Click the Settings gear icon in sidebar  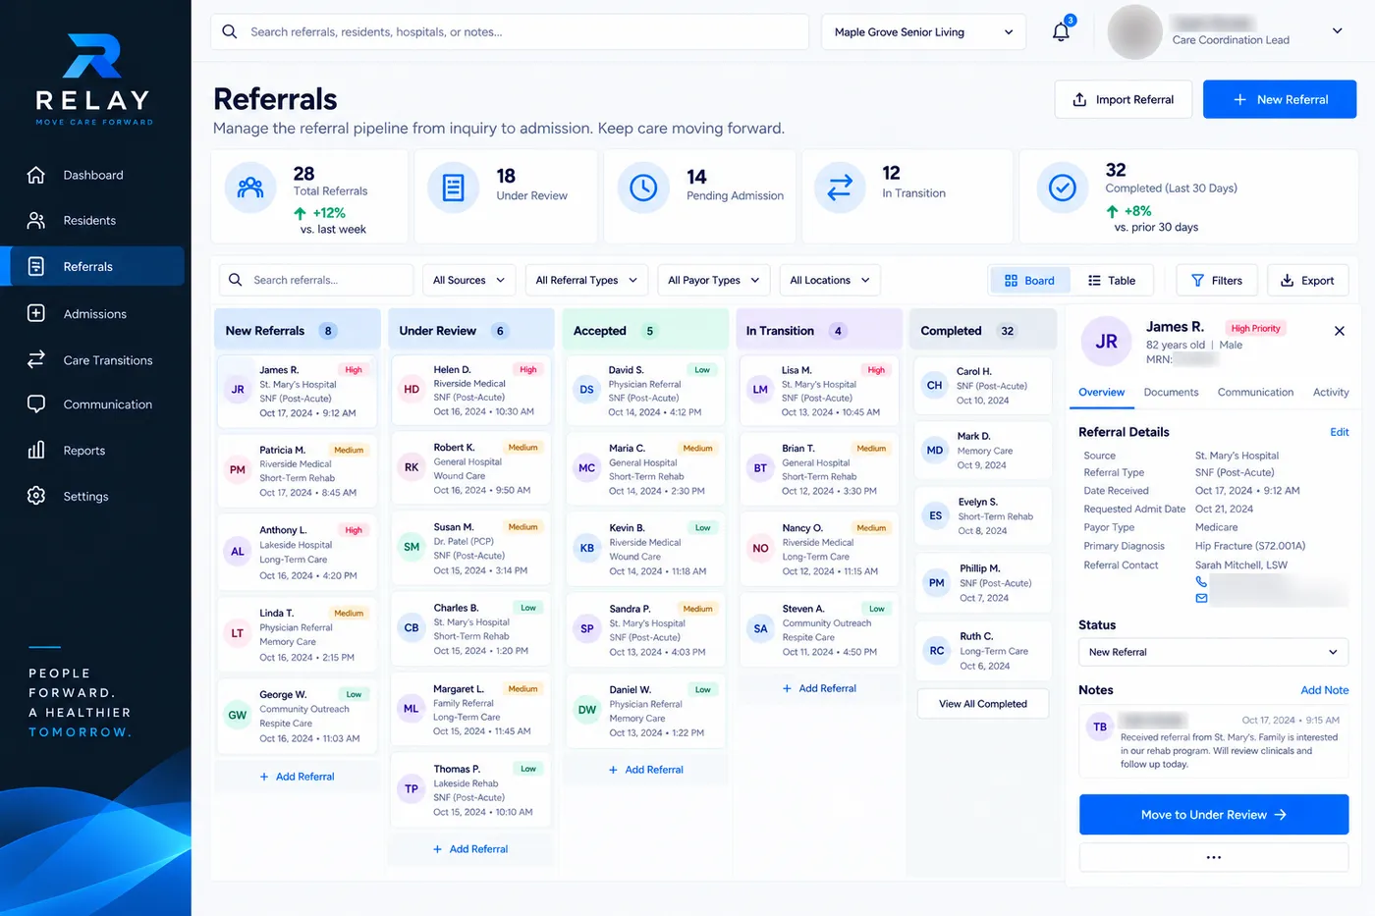[x=36, y=496]
